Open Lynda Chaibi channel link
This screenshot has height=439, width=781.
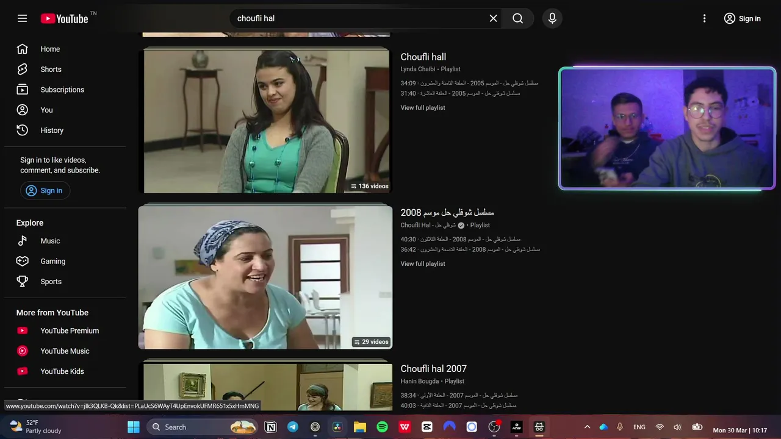(x=418, y=69)
